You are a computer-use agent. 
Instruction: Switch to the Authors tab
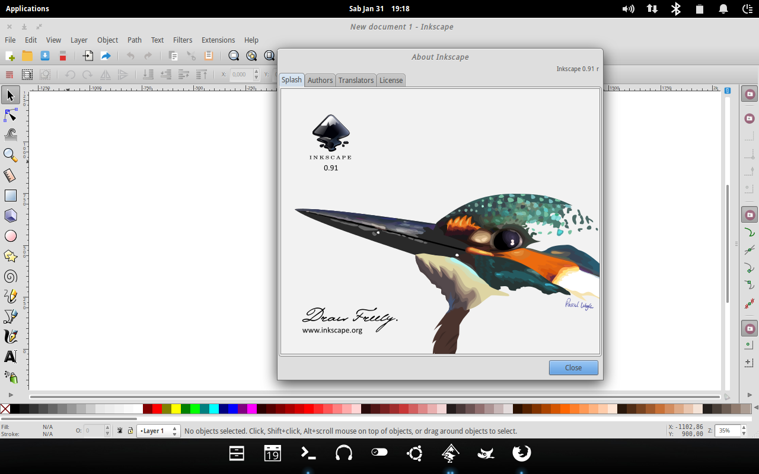tap(320, 80)
